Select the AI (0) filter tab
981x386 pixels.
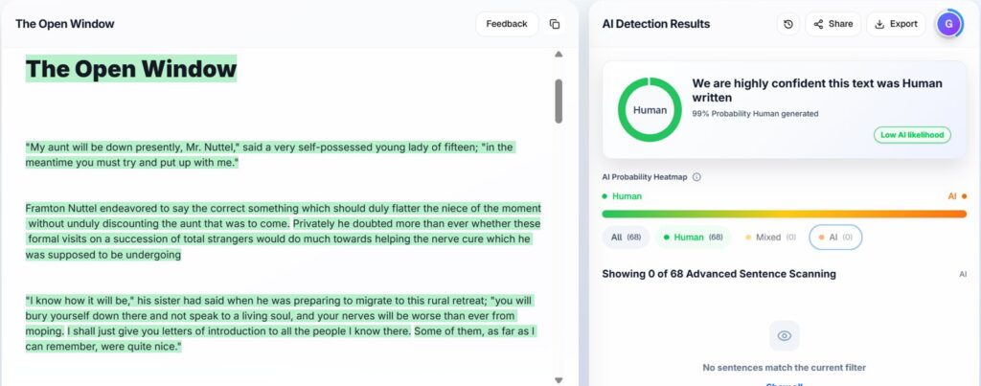coord(835,238)
